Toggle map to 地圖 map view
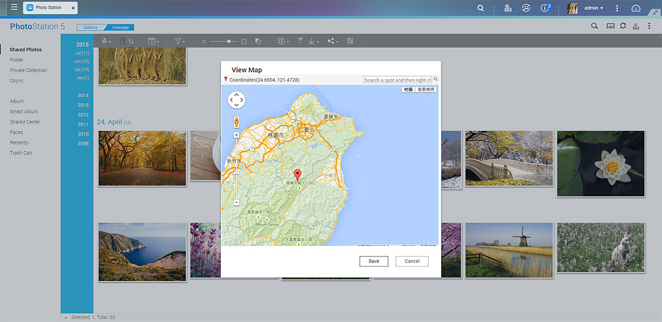The width and height of the screenshot is (662, 322). (408, 90)
